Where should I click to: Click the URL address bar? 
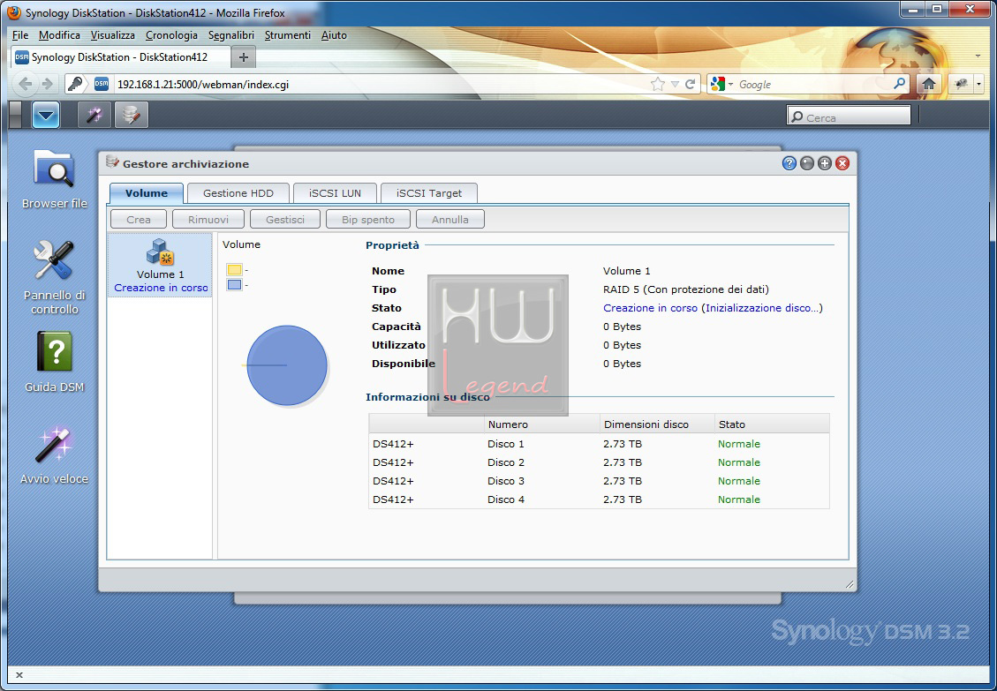(381, 84)
